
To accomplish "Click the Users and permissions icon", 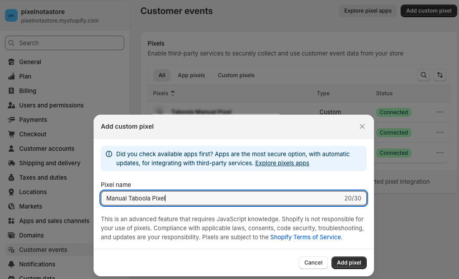I will point(11,105).
